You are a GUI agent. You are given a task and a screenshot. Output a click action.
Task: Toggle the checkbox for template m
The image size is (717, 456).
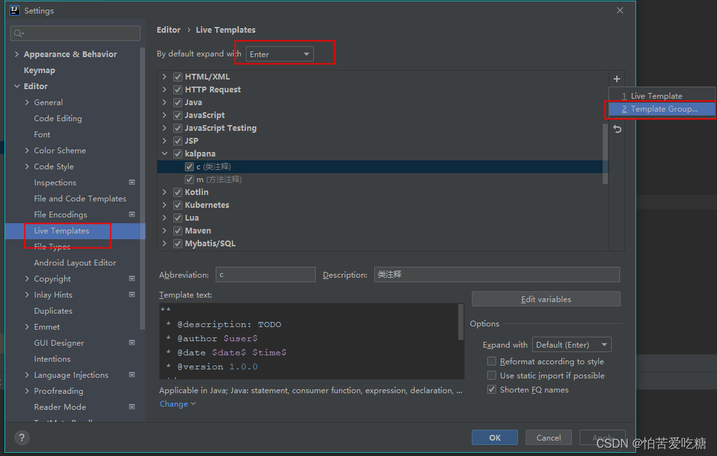pos(189,179)
